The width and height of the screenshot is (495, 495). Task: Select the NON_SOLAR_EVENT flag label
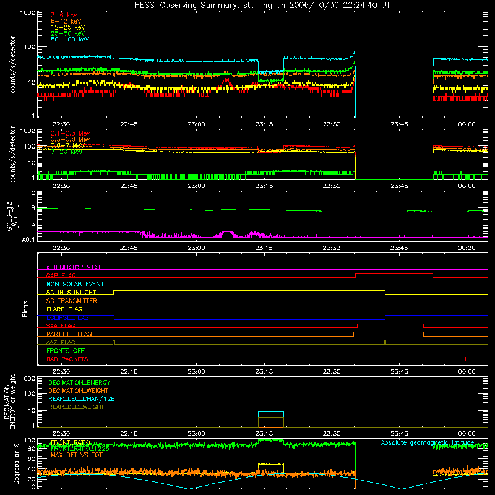tap(75, 284)
